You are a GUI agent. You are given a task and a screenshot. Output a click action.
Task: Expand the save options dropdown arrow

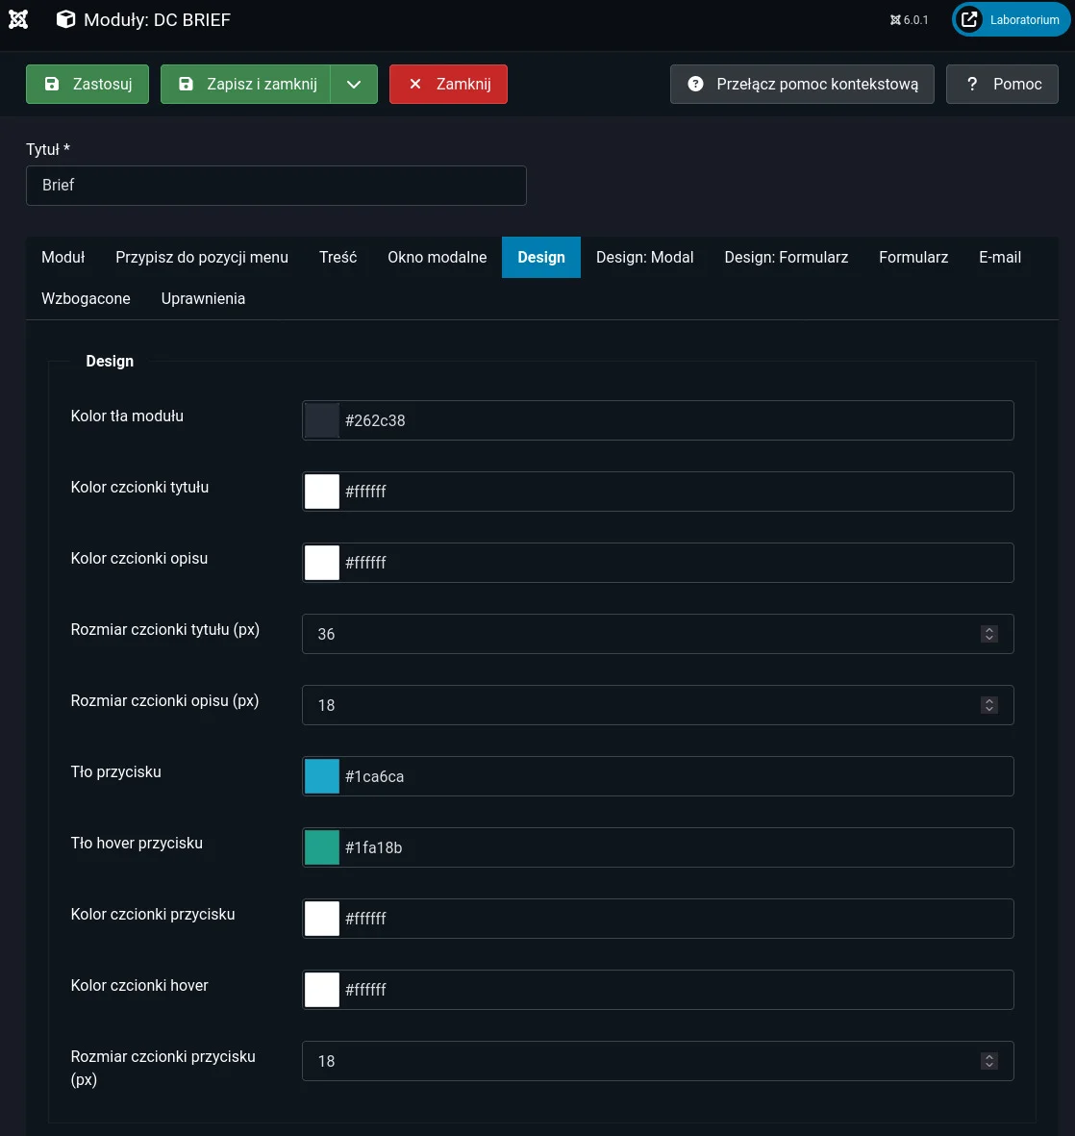[x=354, y=85]
